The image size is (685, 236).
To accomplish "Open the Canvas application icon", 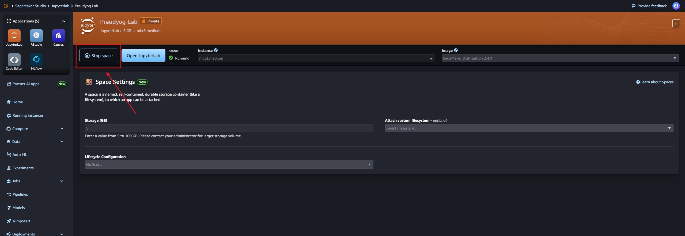I will [x=58, y=36].
